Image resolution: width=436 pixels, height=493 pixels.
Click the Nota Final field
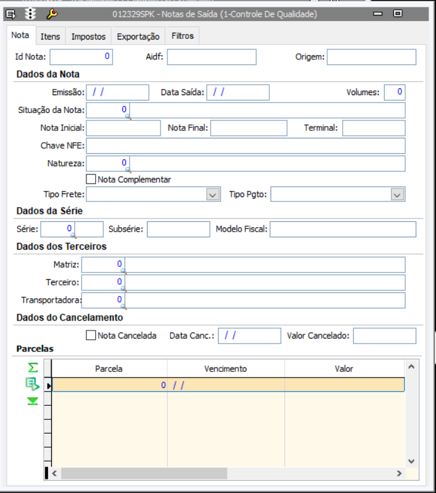click(249, 128)
